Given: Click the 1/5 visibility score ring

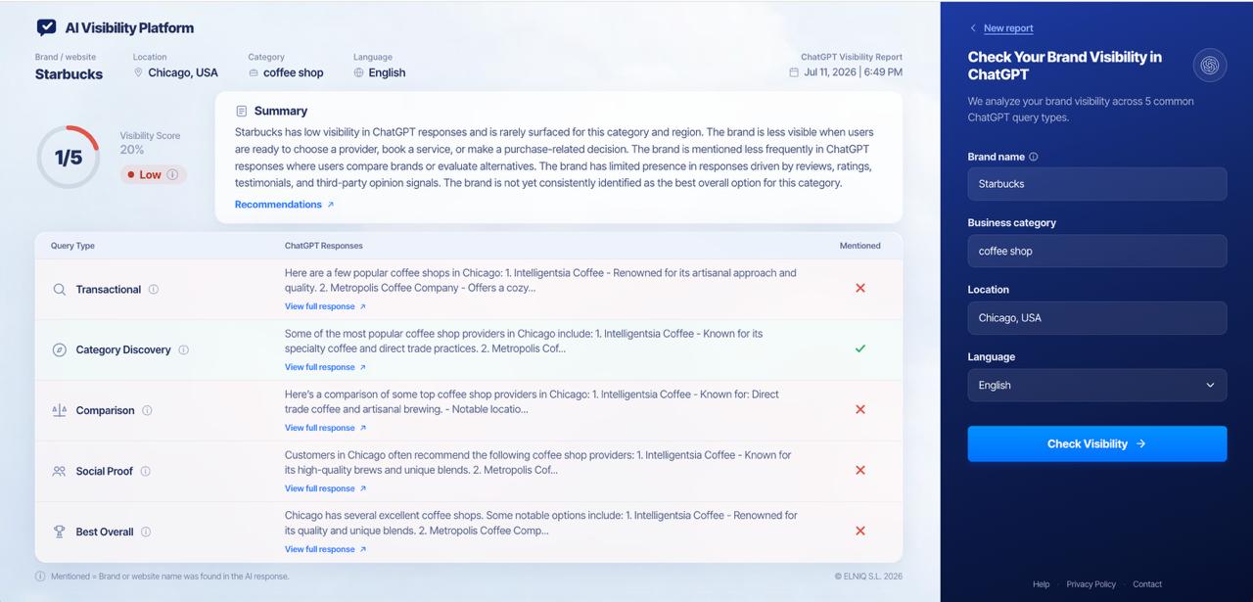Looking at the screenshot, I should pos(68,157).
